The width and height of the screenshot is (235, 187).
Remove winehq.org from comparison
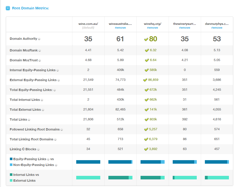click(152, 28)
